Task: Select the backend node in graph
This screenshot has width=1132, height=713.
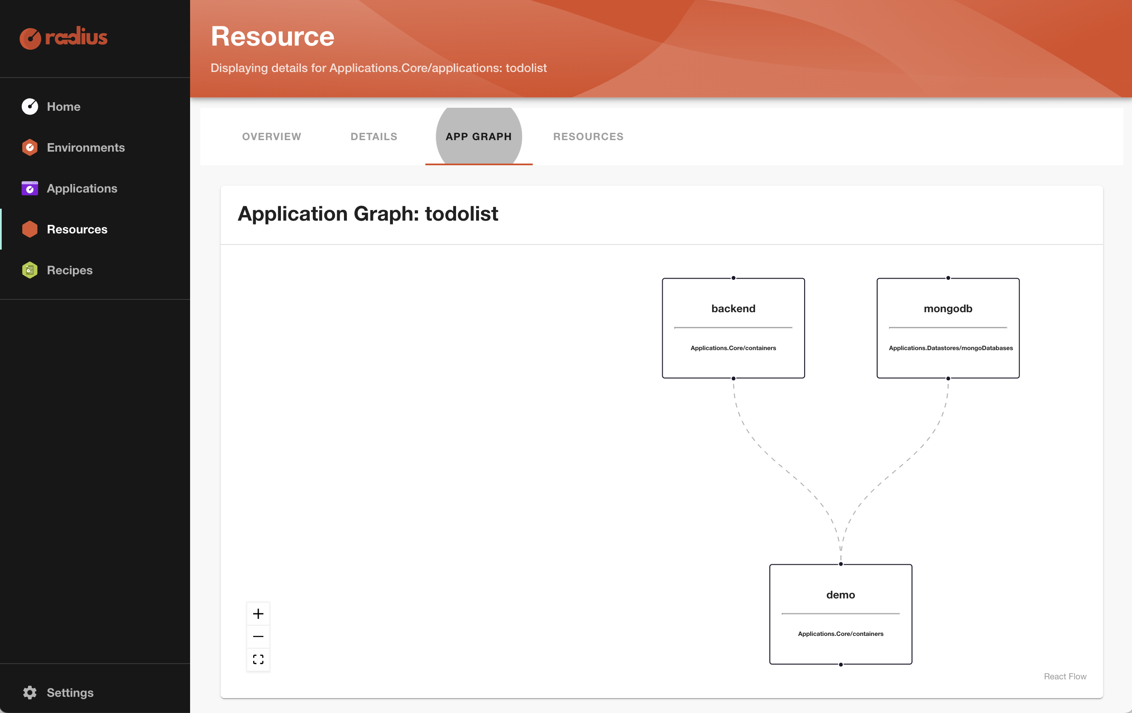Action: coord(733,328)
